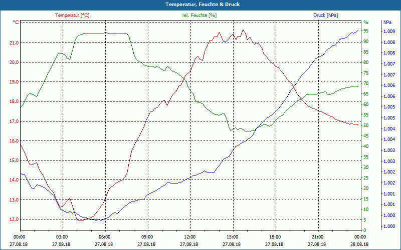This screenshot has width=401, height=250.
Task: Click the '0' humidity axis value
Action: pos(365,230)
